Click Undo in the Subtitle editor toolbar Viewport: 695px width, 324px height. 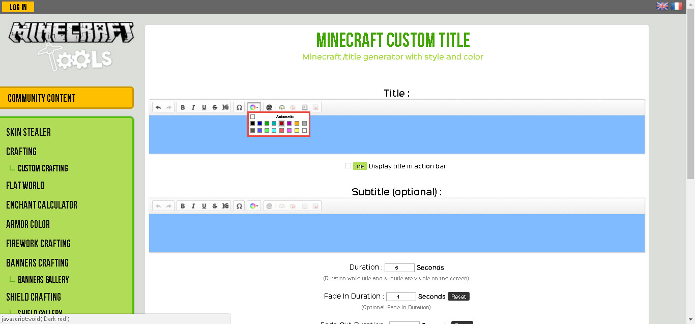click(158, 206)
